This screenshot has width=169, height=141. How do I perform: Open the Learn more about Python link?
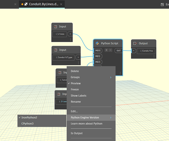pos(86,124)
